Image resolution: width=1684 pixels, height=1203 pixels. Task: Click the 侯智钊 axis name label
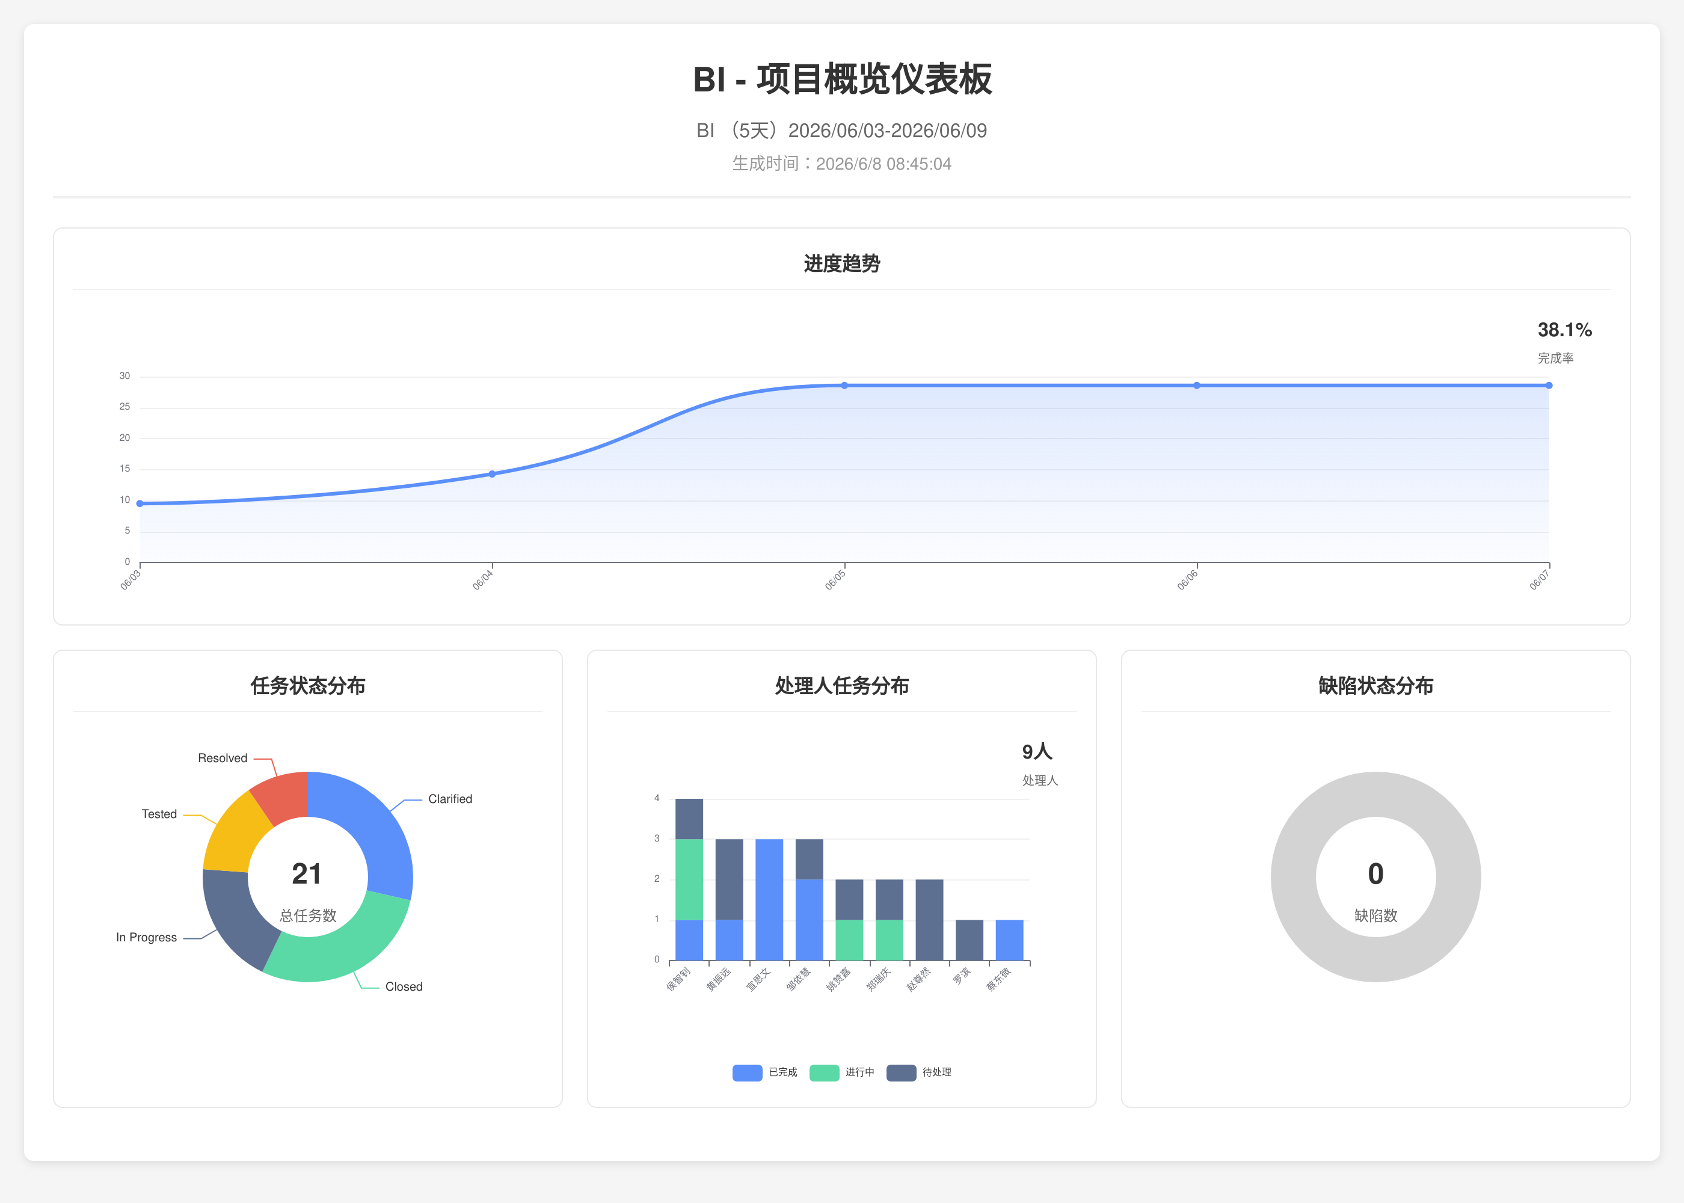678,979
